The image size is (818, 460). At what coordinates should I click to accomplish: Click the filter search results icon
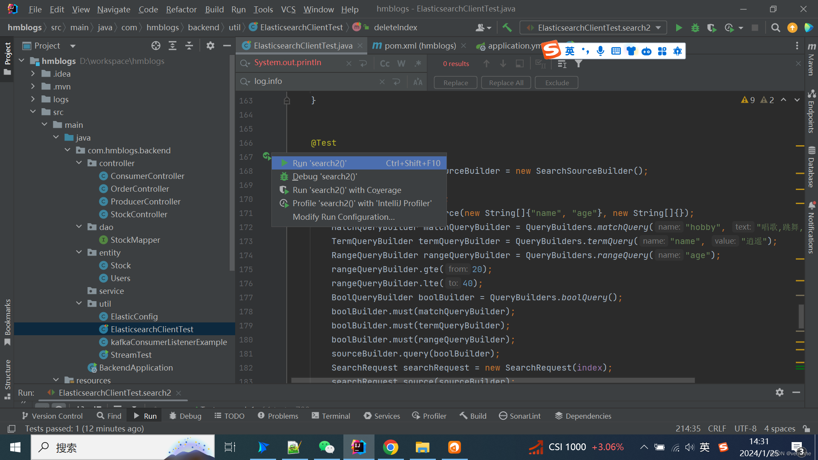tap(579, 63)
